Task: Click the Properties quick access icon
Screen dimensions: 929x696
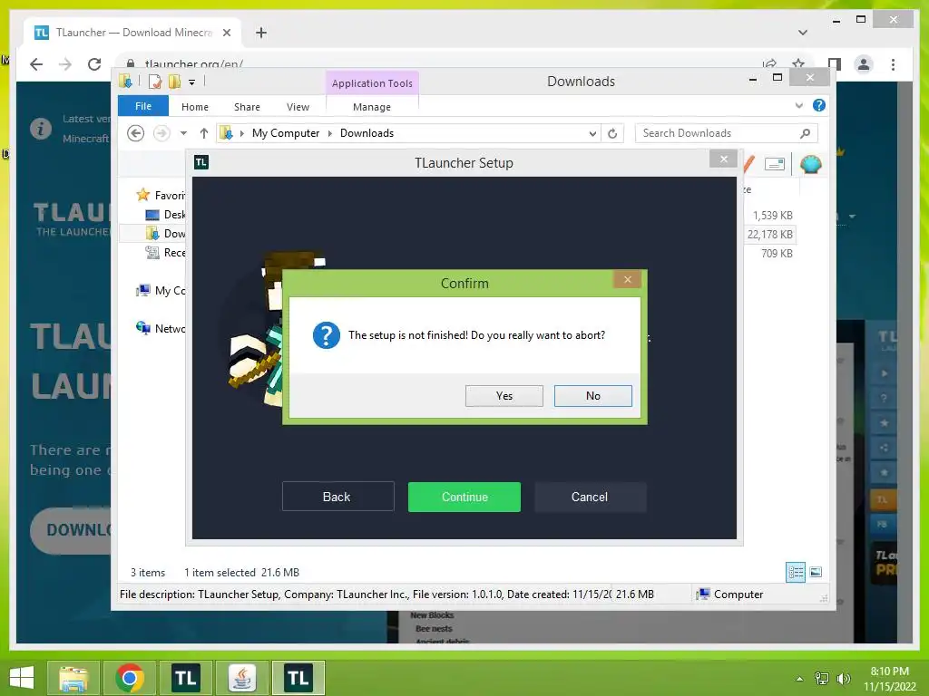Action: point(154,81)
